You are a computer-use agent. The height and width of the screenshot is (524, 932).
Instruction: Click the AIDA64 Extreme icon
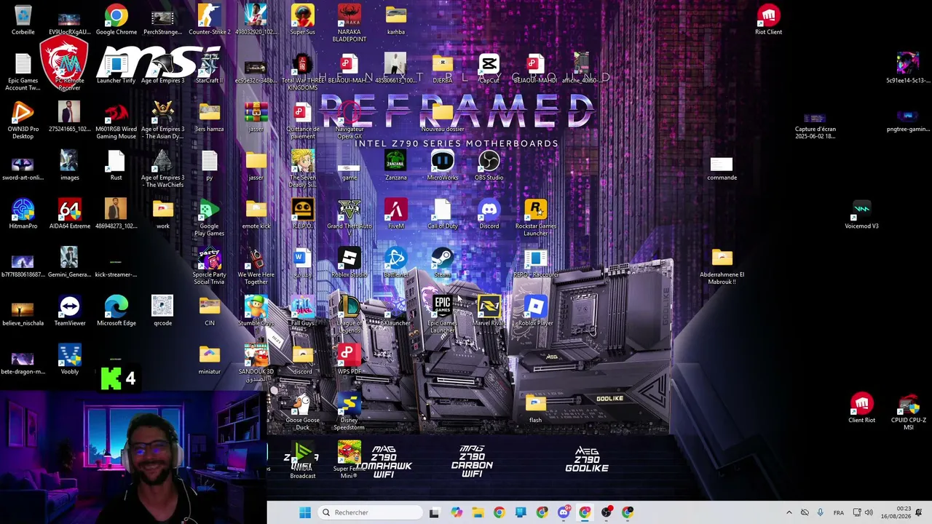tap(69, 214)
